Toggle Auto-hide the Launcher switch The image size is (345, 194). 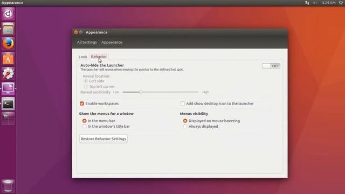[x=271, y=66]
